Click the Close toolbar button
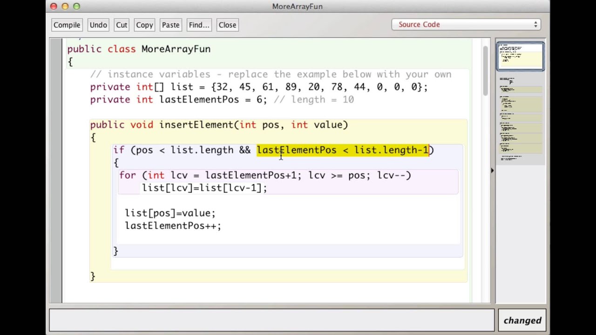The image size is (596, 335). pos(227,25)
